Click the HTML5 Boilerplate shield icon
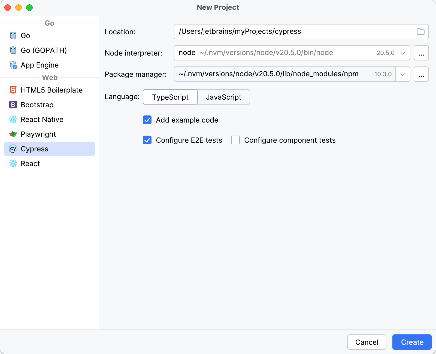Viewport: 436px width, 354px height. point(13,90)
